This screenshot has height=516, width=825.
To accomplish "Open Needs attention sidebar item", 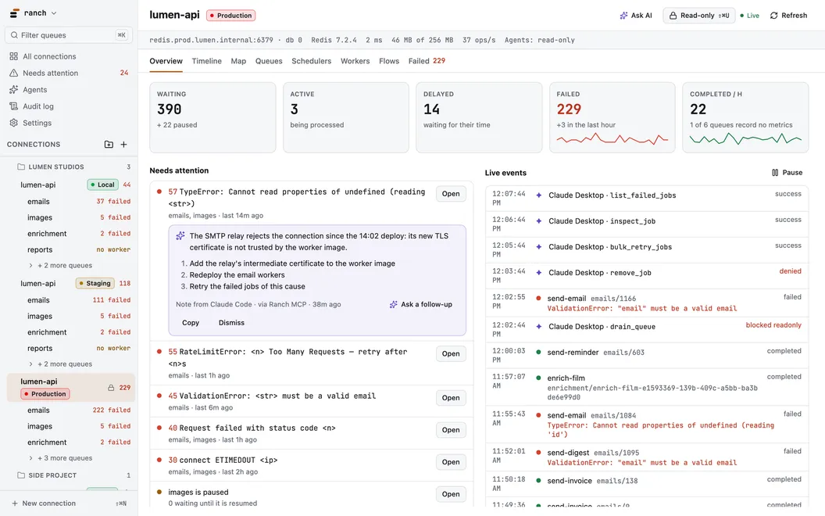I will point(69,73).
